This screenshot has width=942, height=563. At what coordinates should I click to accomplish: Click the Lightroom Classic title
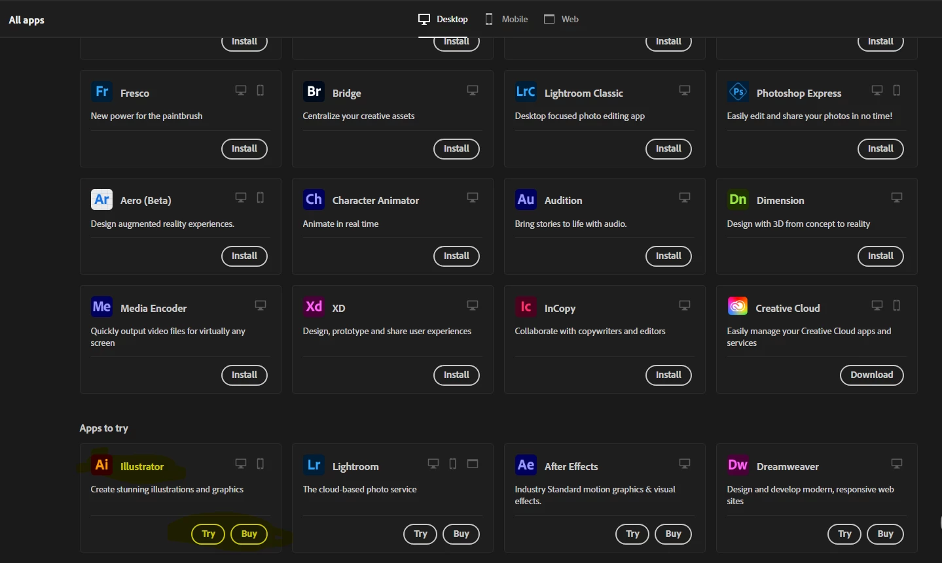click(584, 94)
